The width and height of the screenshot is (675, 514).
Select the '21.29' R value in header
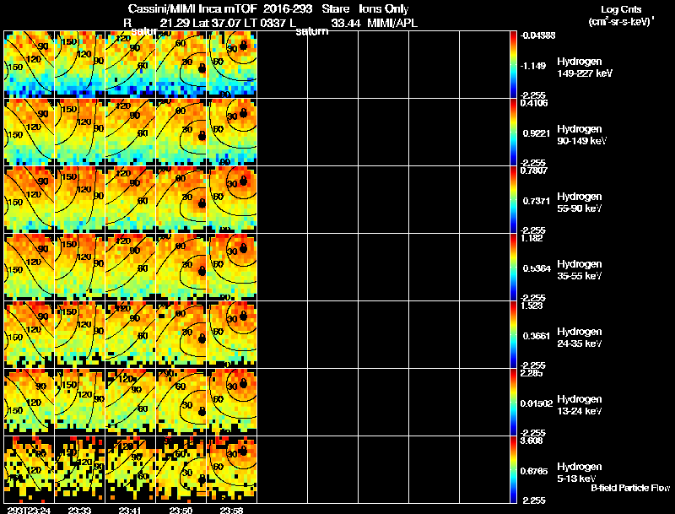[x=175, y=24]
